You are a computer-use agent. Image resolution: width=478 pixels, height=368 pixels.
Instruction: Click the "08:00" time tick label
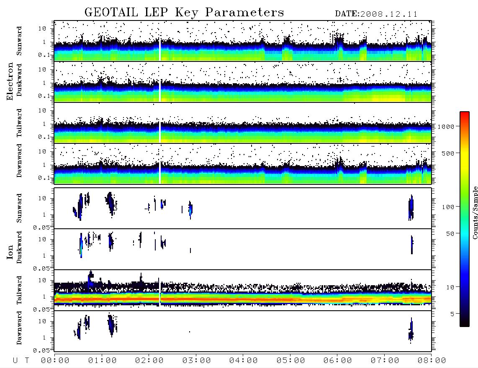click(432, 360)
